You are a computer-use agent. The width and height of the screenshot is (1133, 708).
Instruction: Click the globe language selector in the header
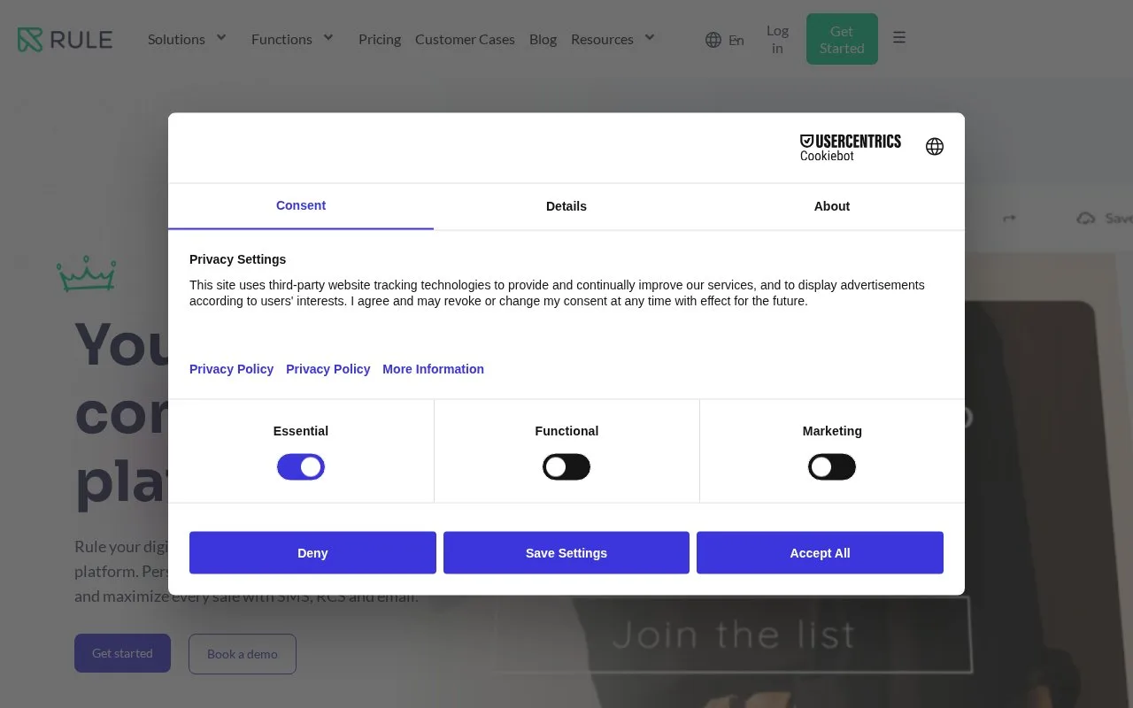pos(724,40)
